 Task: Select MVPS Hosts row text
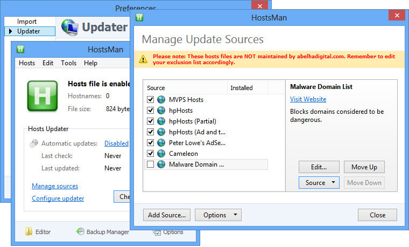pos(186,100)
